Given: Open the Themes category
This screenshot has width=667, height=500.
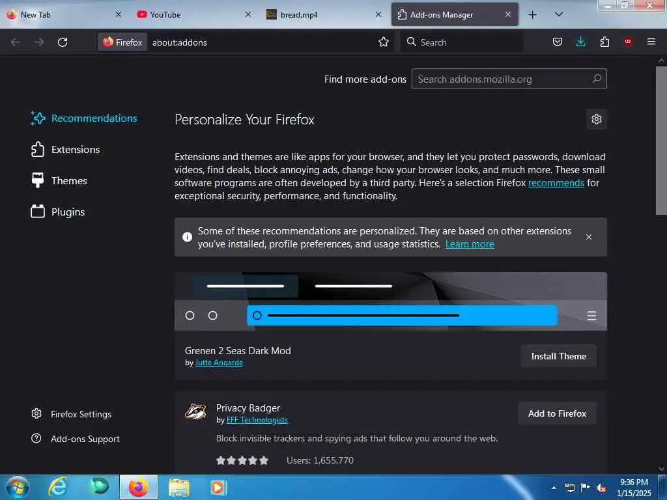Looking at the screenshot, I should point(59,181).
